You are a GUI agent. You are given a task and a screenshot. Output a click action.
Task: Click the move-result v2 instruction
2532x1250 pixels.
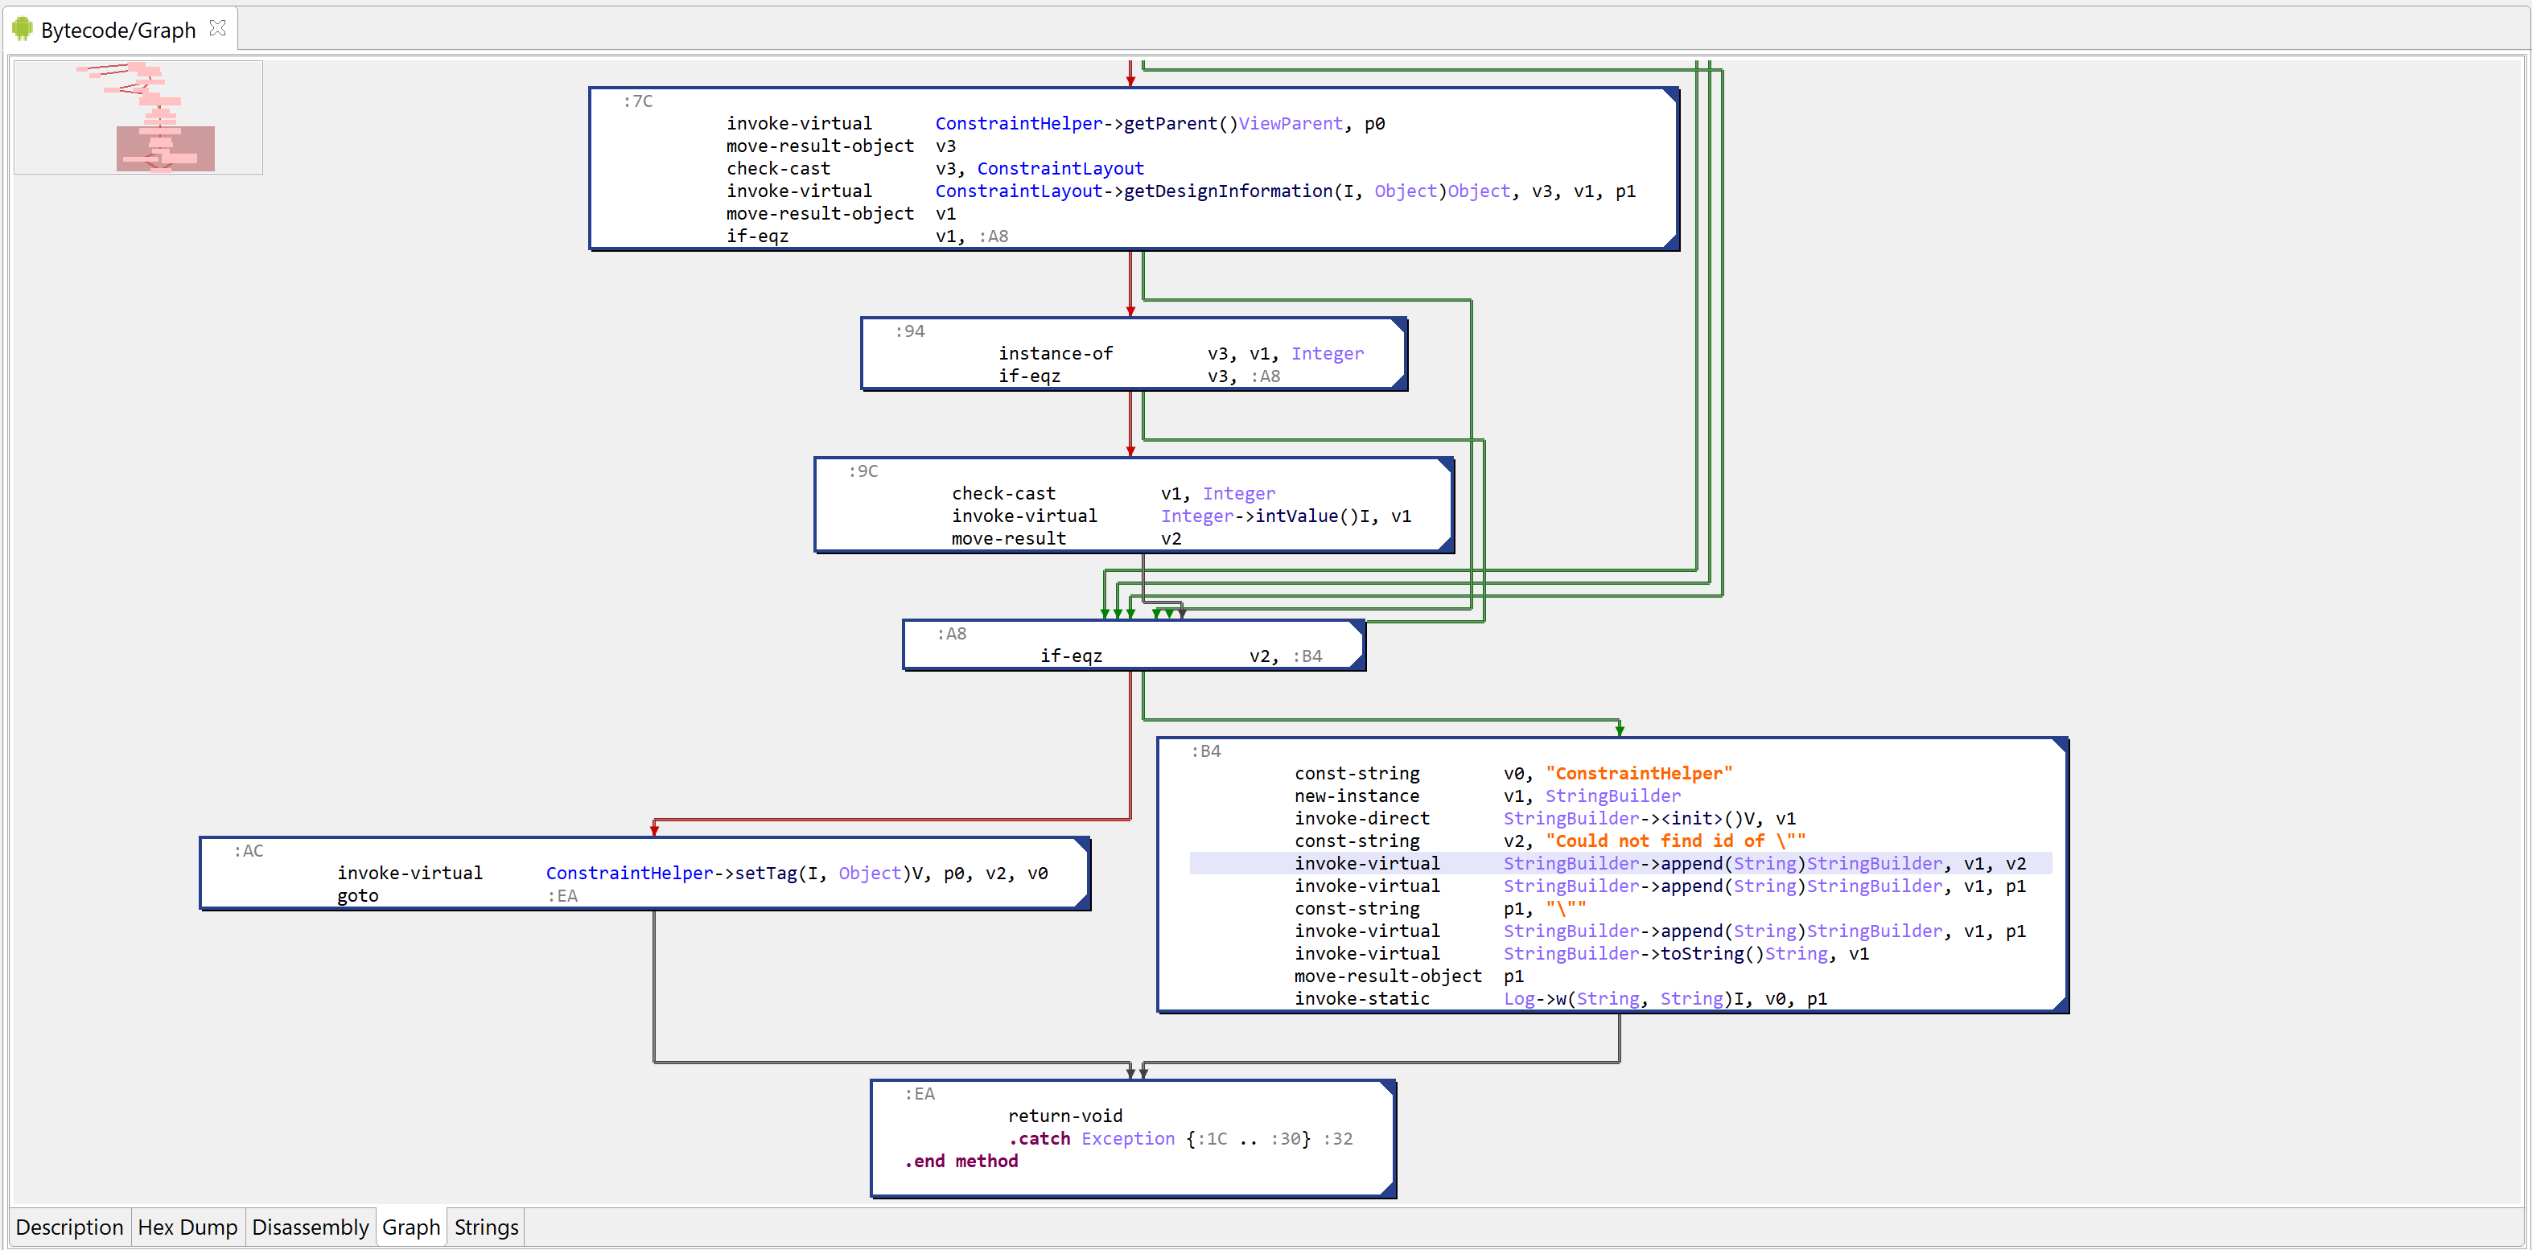[1067, 540]
